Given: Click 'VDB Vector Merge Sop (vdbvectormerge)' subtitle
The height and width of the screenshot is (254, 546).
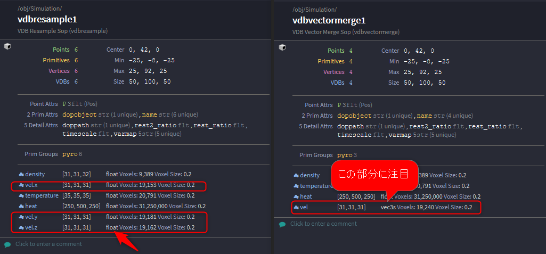Looking at the screenshot, I should tap(346, 32).
